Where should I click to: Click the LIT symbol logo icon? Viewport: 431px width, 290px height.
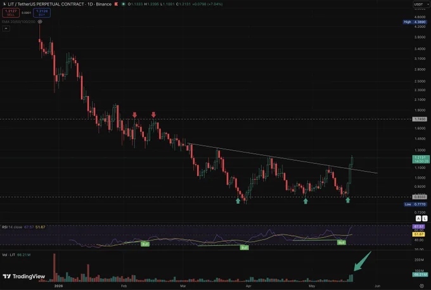coord(4,4)
